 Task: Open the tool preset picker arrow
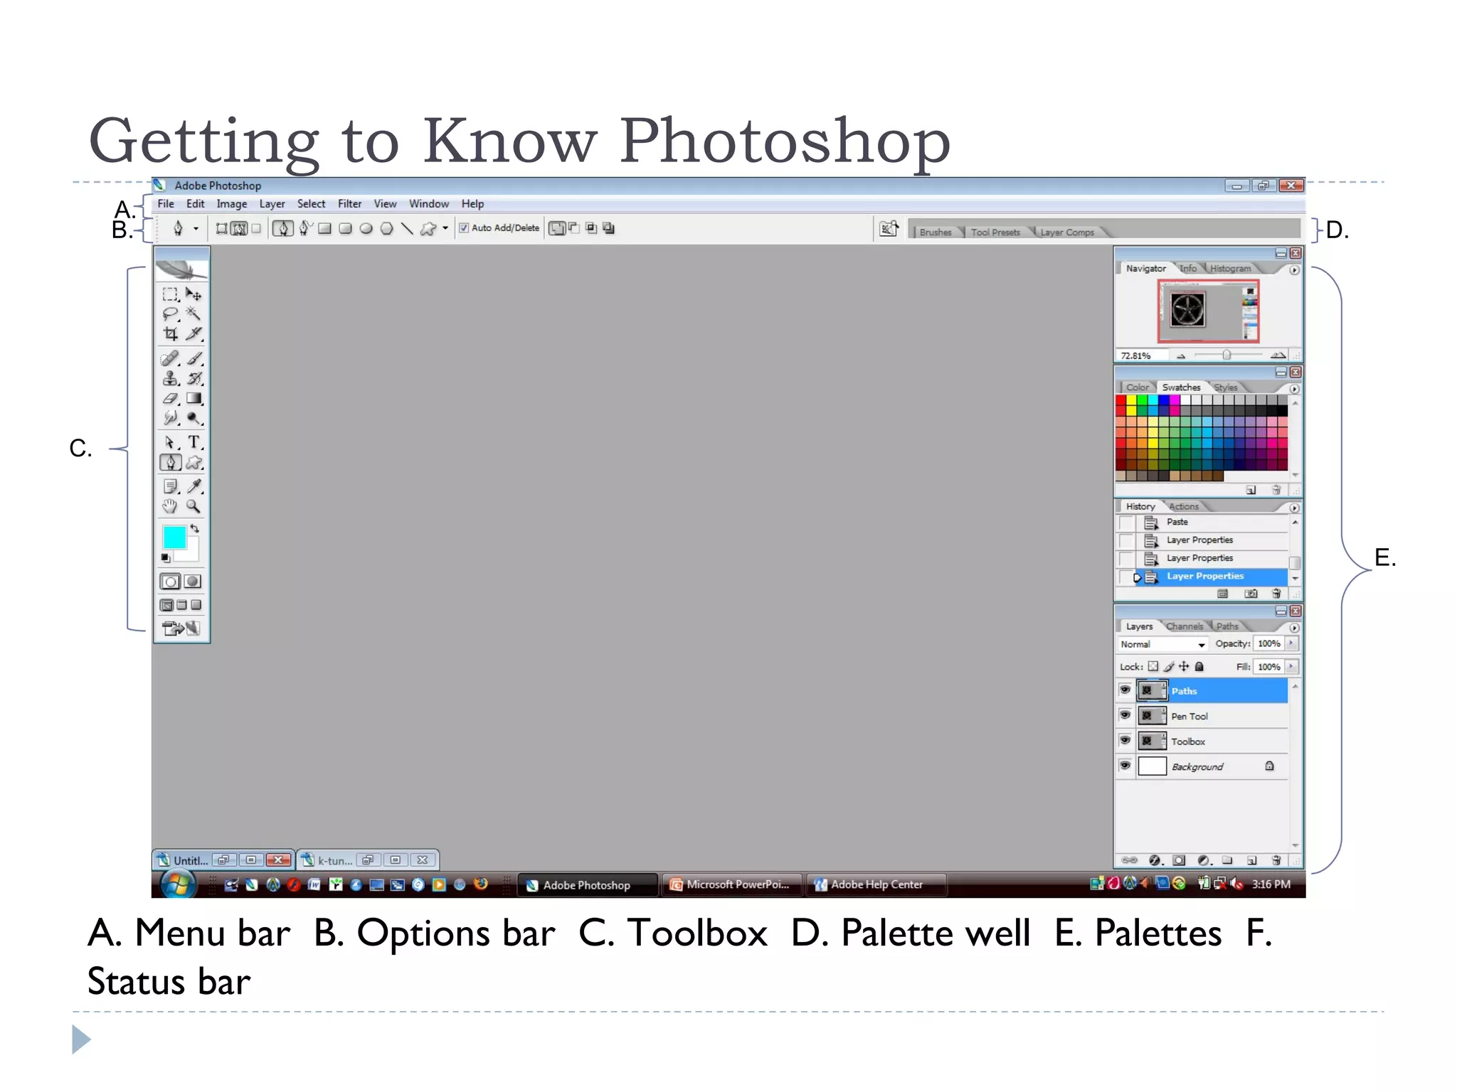tap(196, 229)
